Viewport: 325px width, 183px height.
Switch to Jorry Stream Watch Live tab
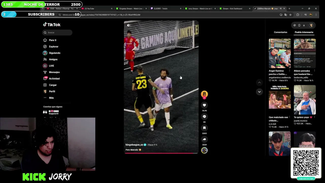click(x=200, y=9)
